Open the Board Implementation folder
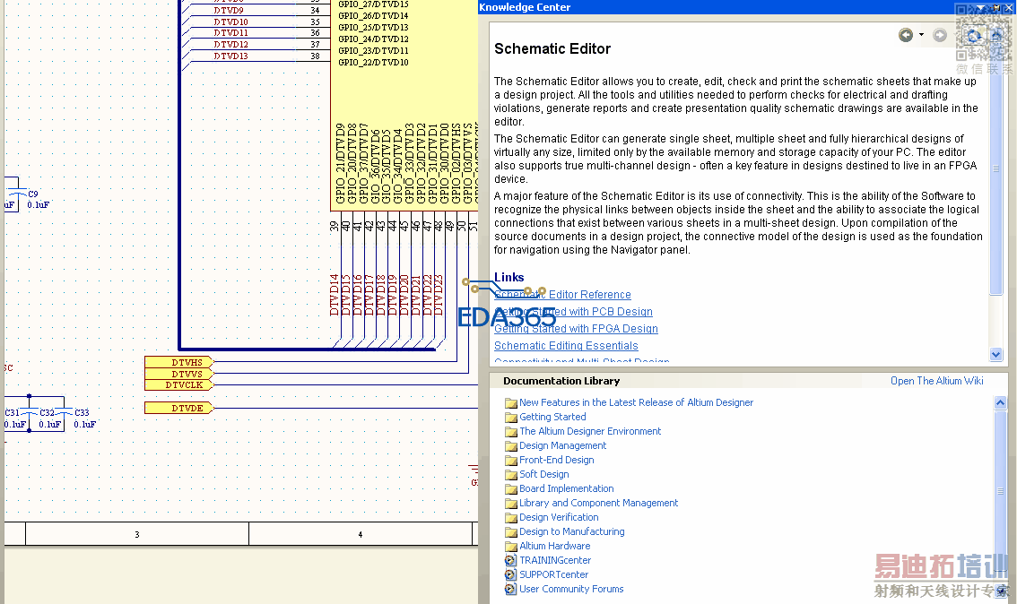This screenshot has height=604, width=1017. [566, 488]
